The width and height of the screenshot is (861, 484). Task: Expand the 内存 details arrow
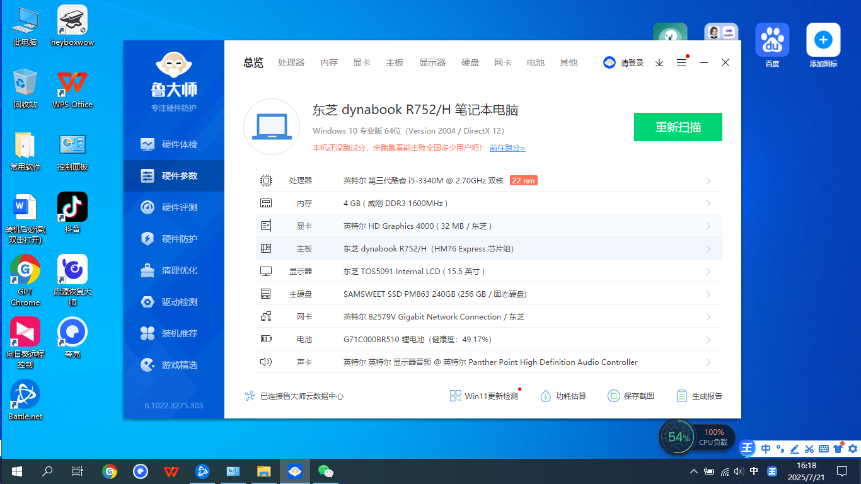point(708,204)
